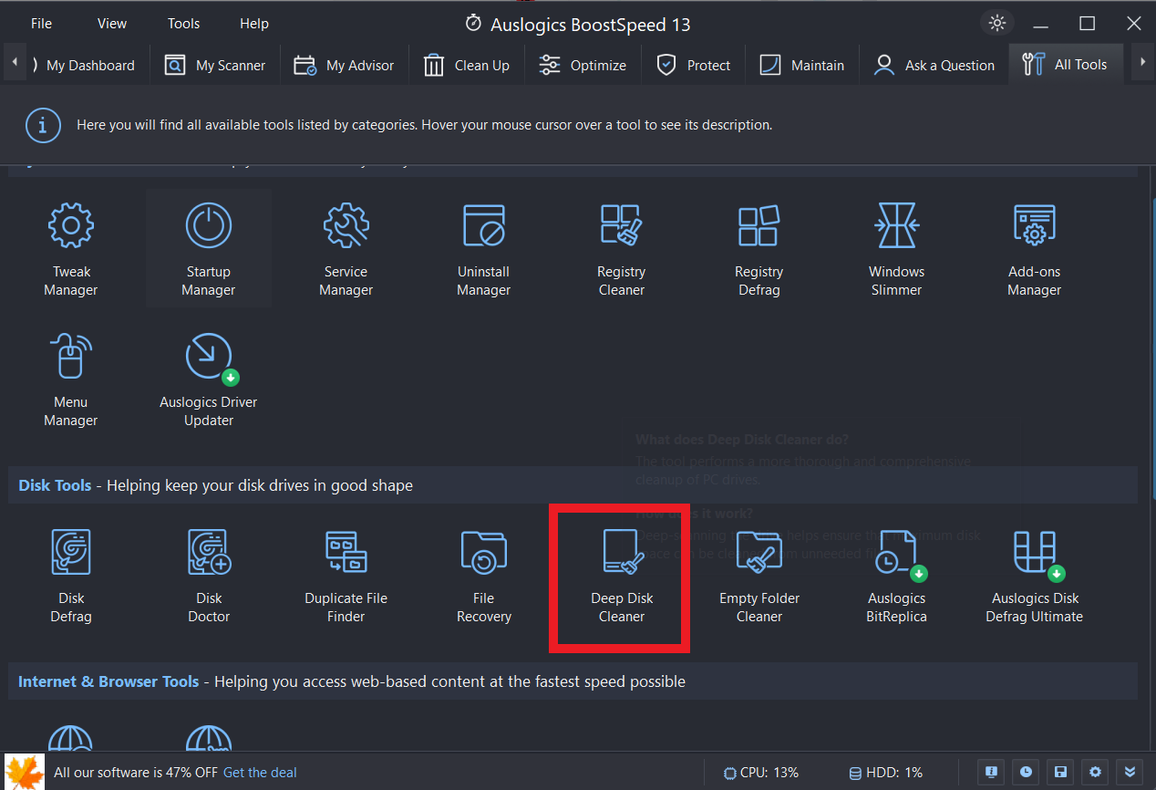
Task: Click the Disk Tools category heading
Action: pos(56,485)
